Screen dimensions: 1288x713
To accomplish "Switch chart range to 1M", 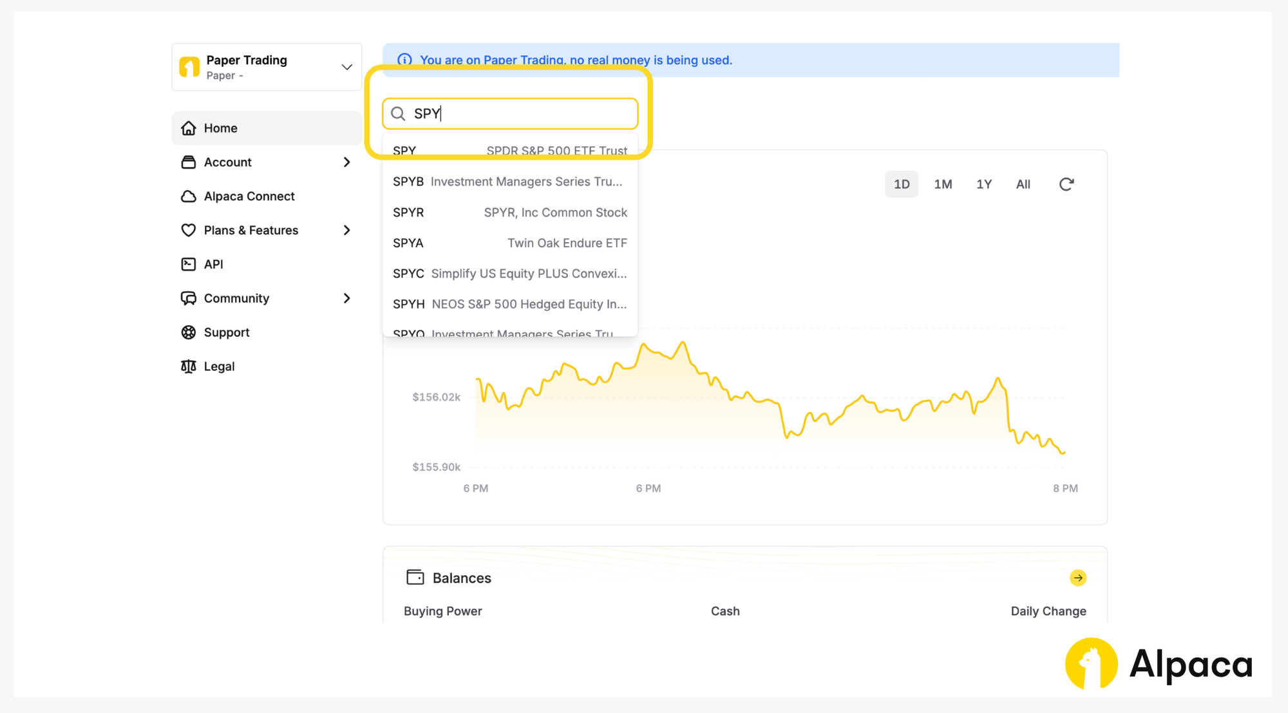I will pos(943,184).
